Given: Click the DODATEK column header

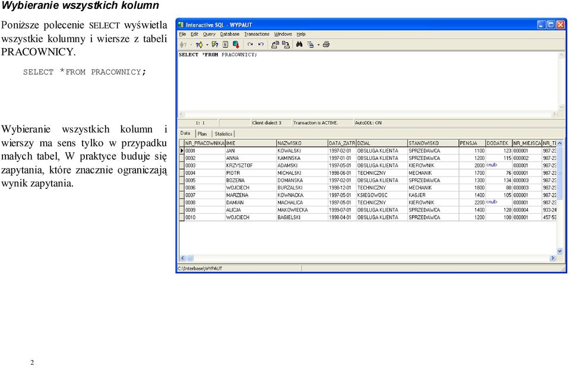Looking at the screenshot, I should click(x=499, y=143).
